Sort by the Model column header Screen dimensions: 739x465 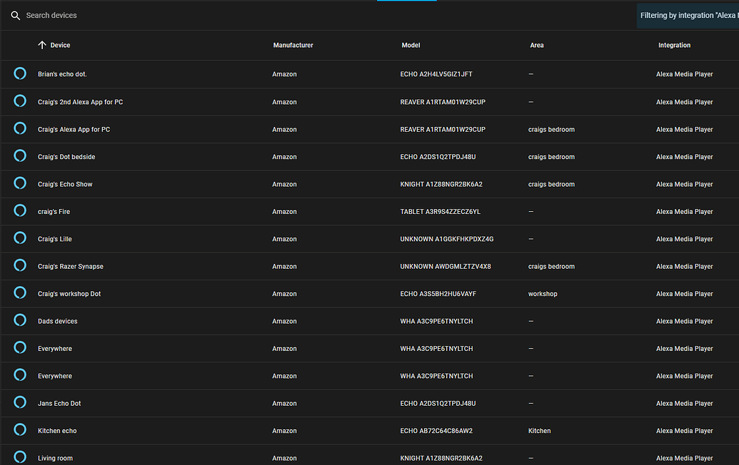tap(411, 45)
